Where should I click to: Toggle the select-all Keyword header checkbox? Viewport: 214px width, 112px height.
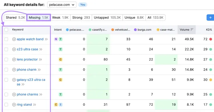pos(6,30)
